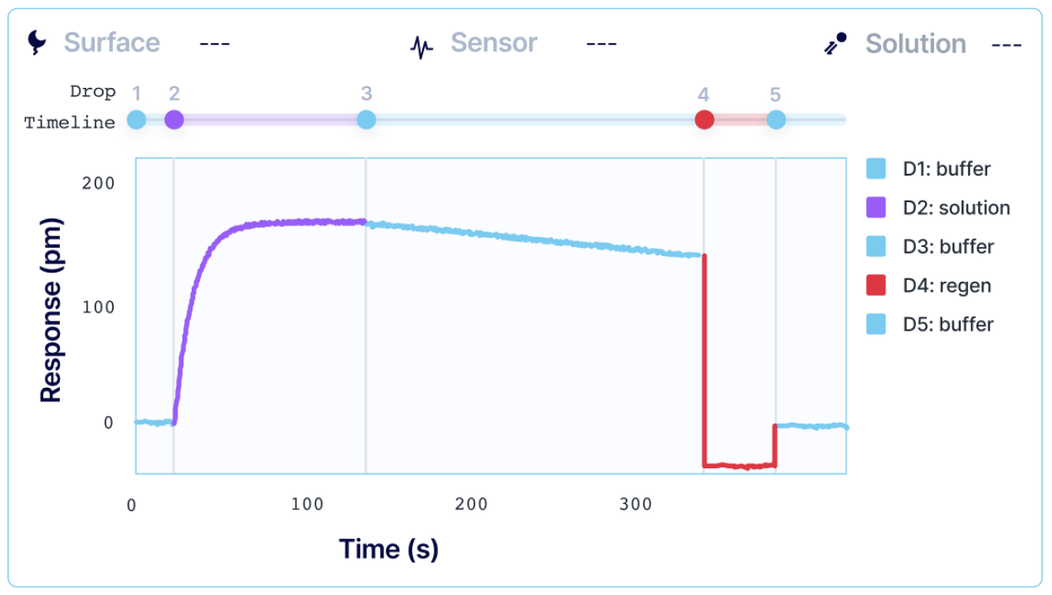
Task: Click the Sensor waveform icon
Action: click(422, 46)
